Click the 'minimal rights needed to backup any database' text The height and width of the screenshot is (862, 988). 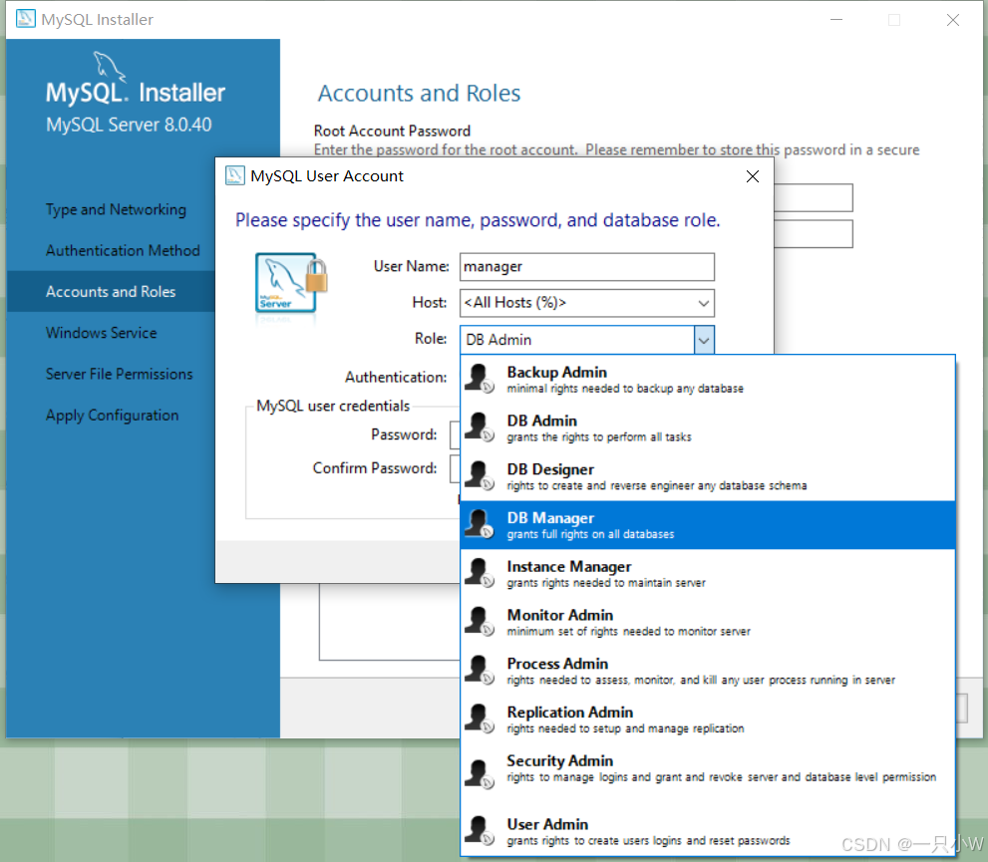pyautogui.click(x=625, y=389)
